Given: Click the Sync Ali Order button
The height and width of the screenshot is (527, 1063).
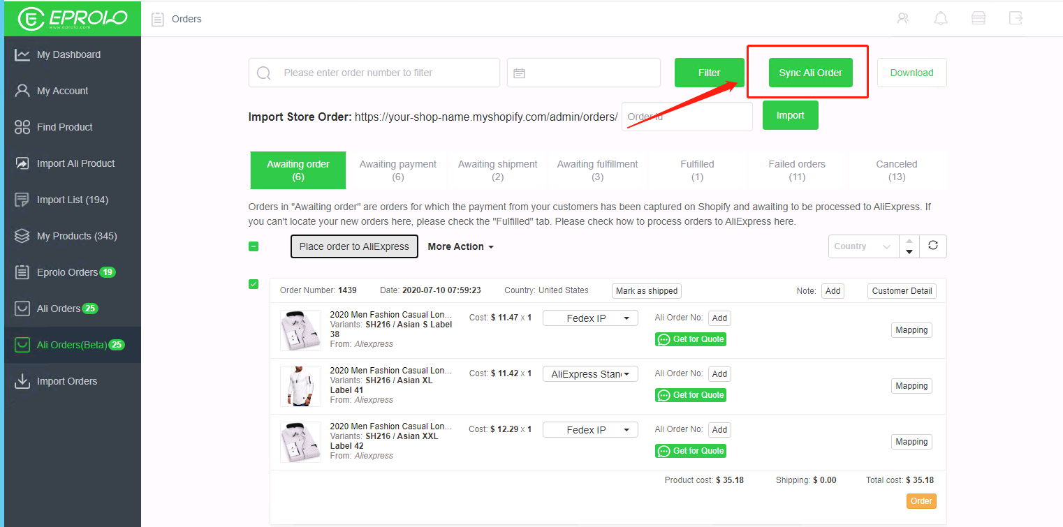Looking at the screenshot, I should [x=811, y=73].
